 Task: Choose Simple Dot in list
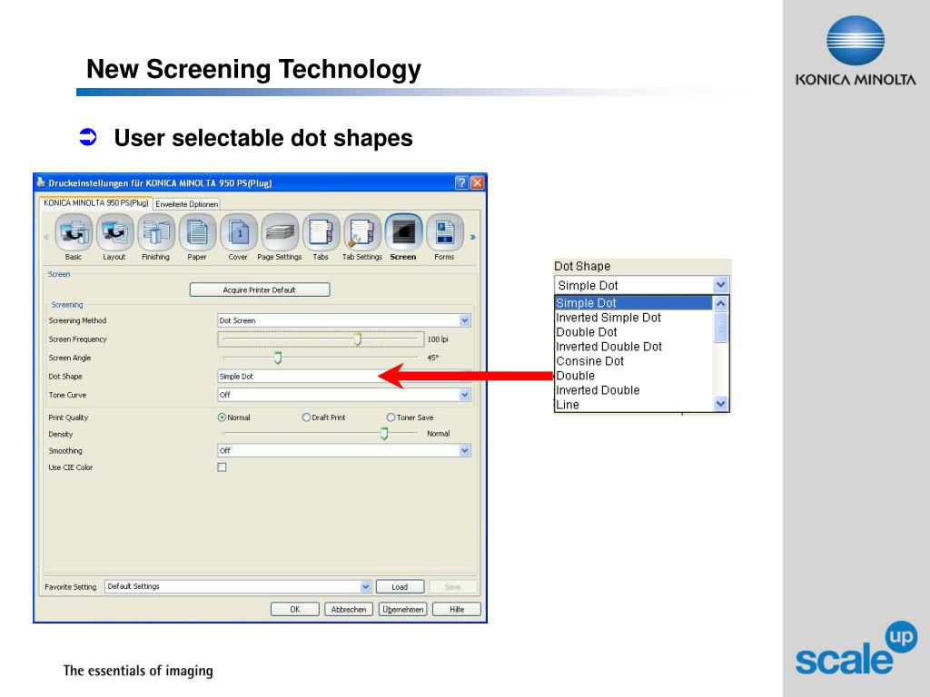tap(633, 303)
